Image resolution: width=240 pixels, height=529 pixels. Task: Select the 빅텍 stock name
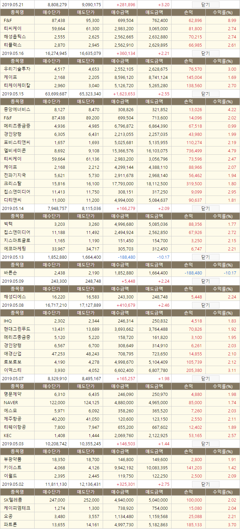point(8,224)
